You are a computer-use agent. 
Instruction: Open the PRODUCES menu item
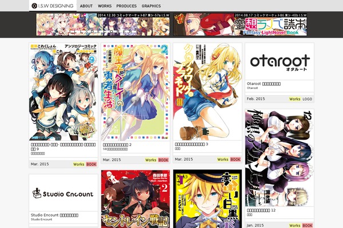126,6
